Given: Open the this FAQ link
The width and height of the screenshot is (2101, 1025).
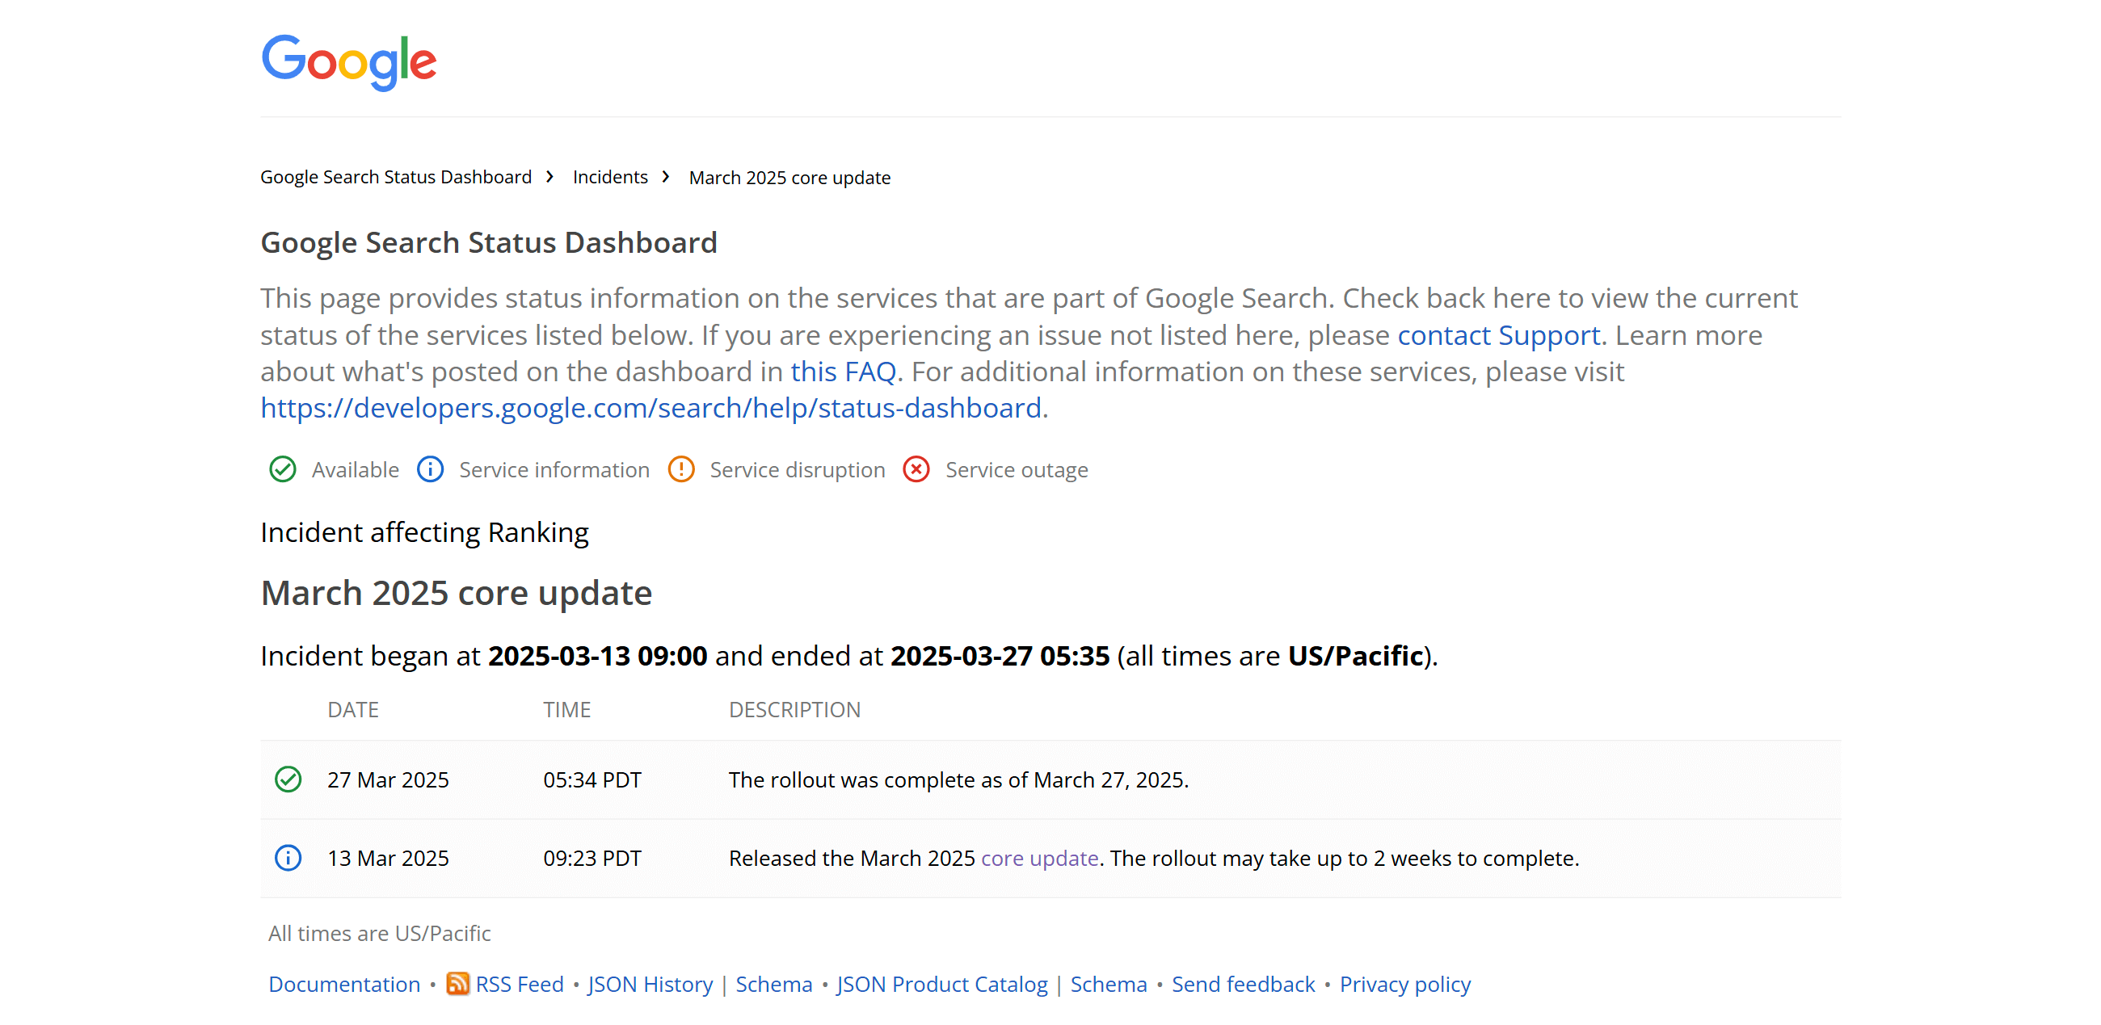Looking at the screenshot, I should [x=843, y=371].
